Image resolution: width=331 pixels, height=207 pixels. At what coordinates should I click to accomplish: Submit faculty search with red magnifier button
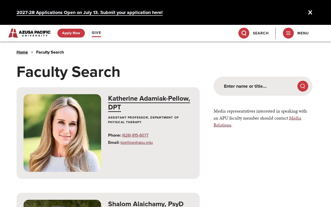pos(303,86)
